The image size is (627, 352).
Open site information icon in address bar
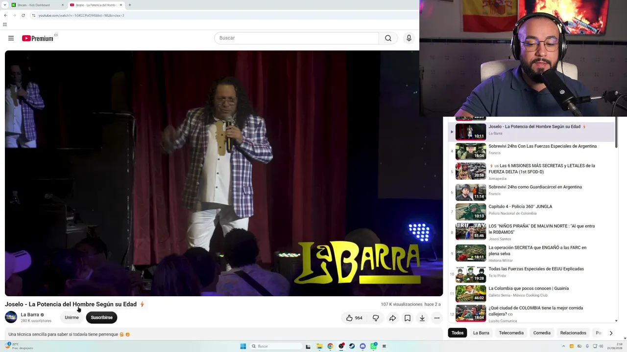(33, 15)
